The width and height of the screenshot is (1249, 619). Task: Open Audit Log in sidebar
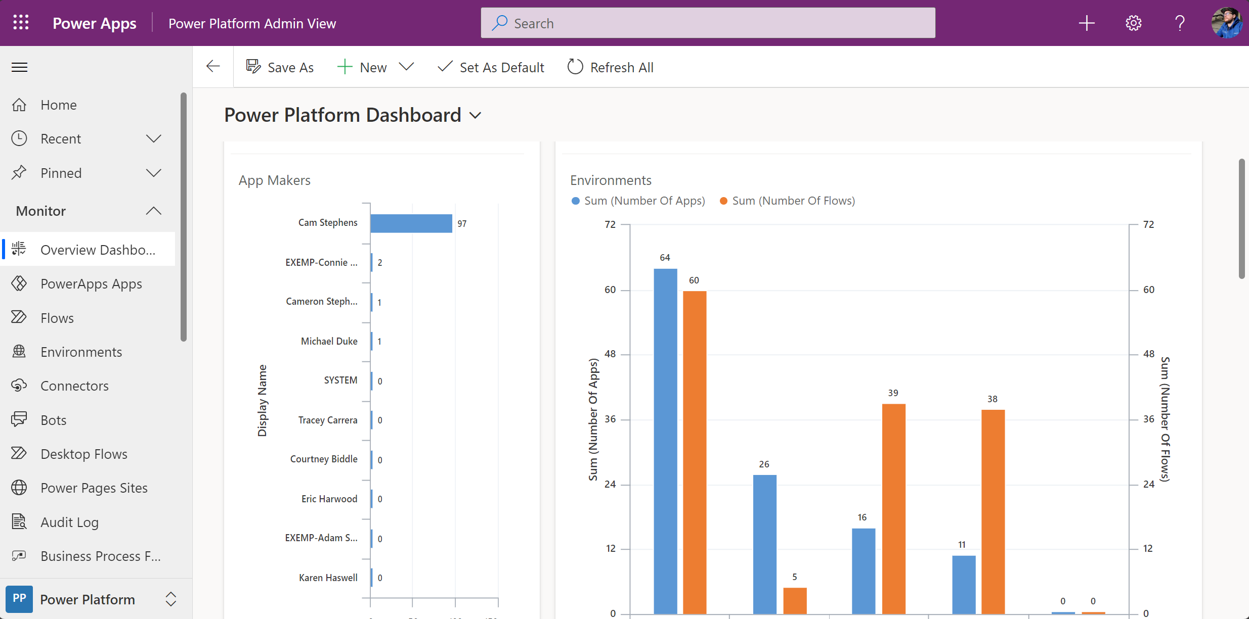(x=88, y=522)
